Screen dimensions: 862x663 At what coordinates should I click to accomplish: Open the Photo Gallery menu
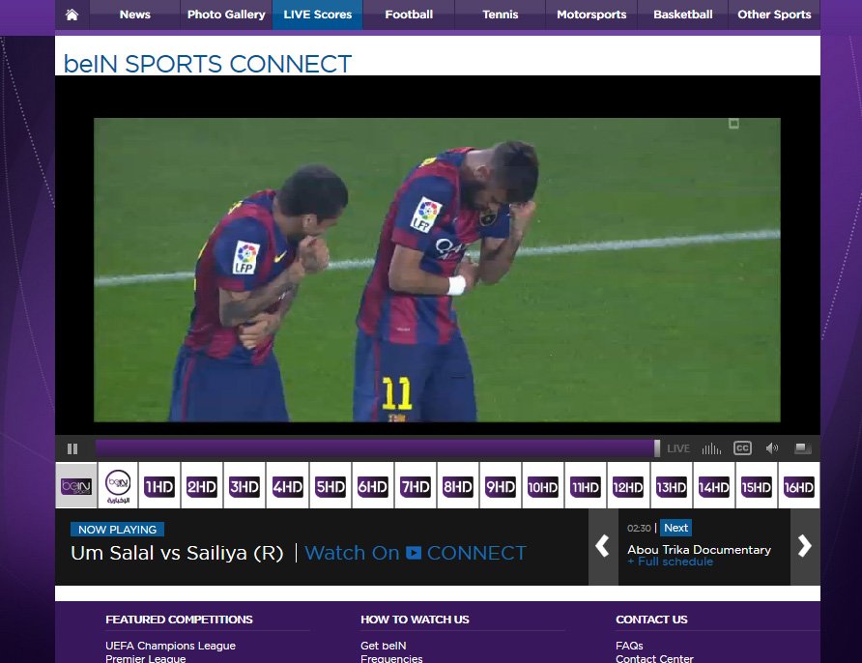click(x=226, y=14)
